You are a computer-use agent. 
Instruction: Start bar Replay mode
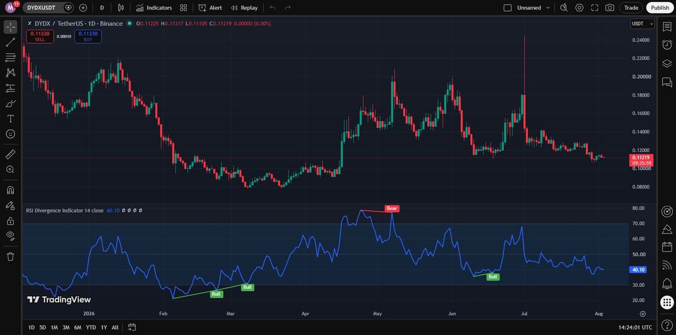coord(244,8)
